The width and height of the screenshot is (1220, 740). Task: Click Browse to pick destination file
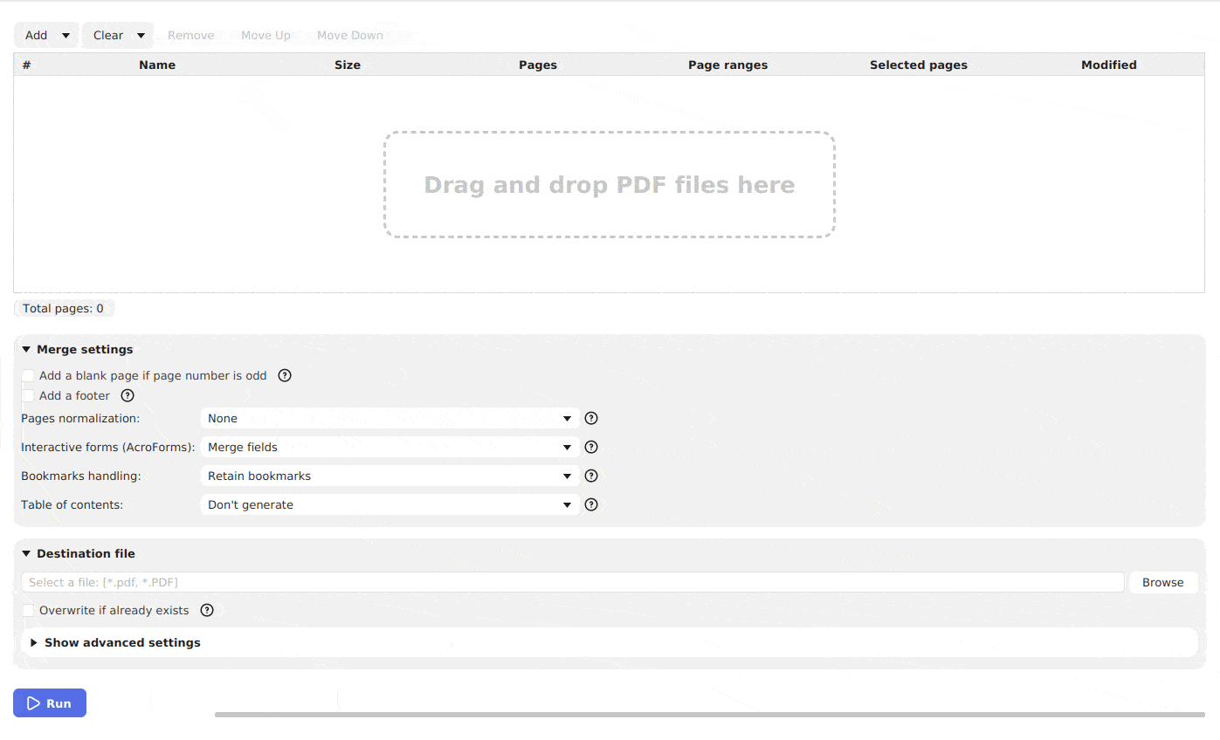pyautogui.click(x=1162, y=582)
